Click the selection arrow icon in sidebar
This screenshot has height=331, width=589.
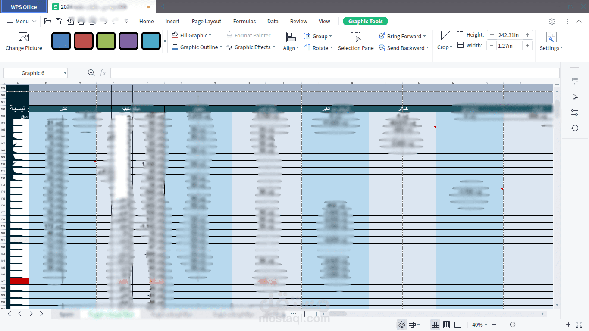point(575,97)
